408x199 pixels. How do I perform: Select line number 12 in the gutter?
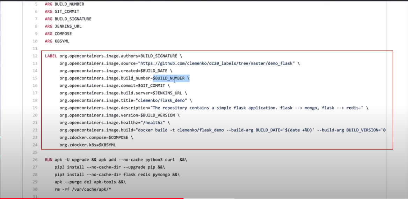[35, 56]
